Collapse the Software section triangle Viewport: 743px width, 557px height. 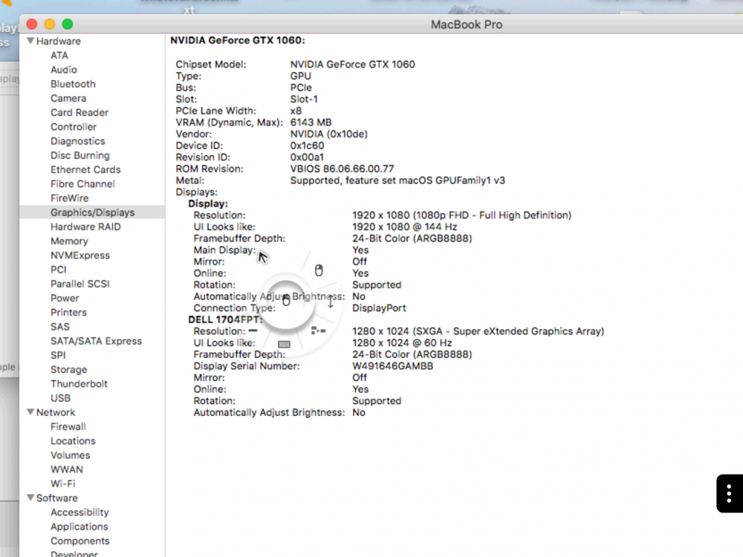click(x=30, y=498)
